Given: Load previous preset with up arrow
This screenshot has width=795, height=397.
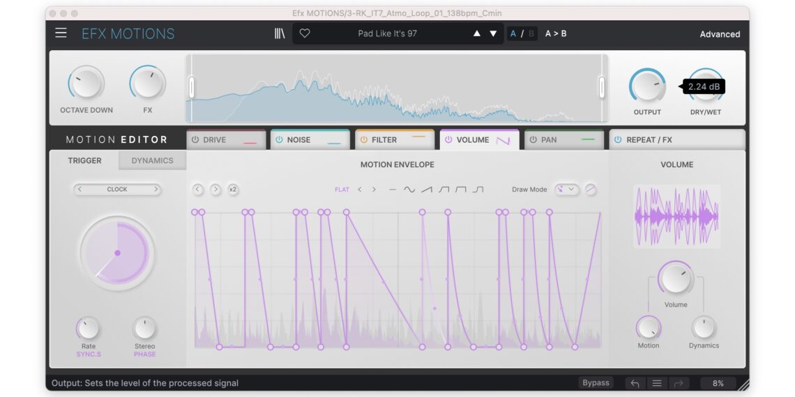Looking at the screenshot, I should click(x=476, y=33).
